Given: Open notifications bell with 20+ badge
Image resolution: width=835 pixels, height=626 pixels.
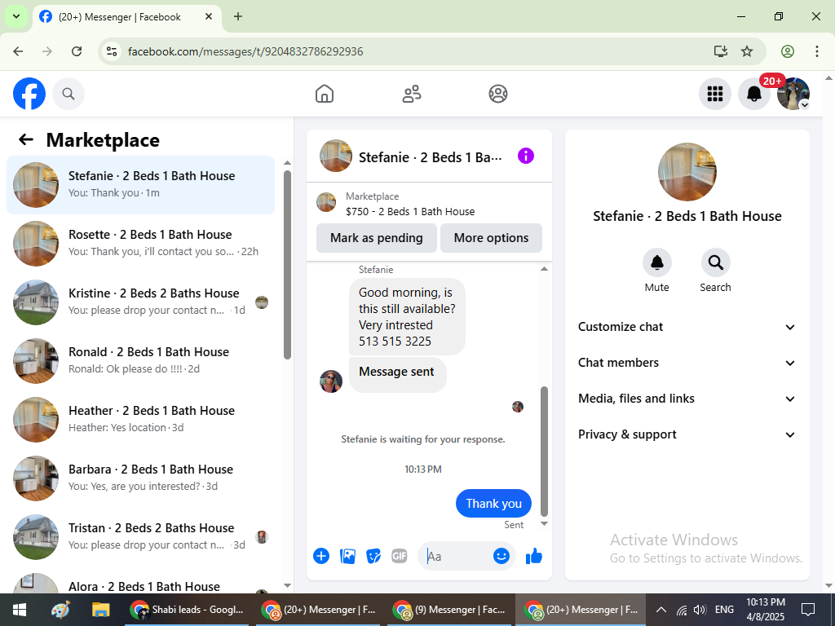Looking at the screenshot, I should pos(754,94).
